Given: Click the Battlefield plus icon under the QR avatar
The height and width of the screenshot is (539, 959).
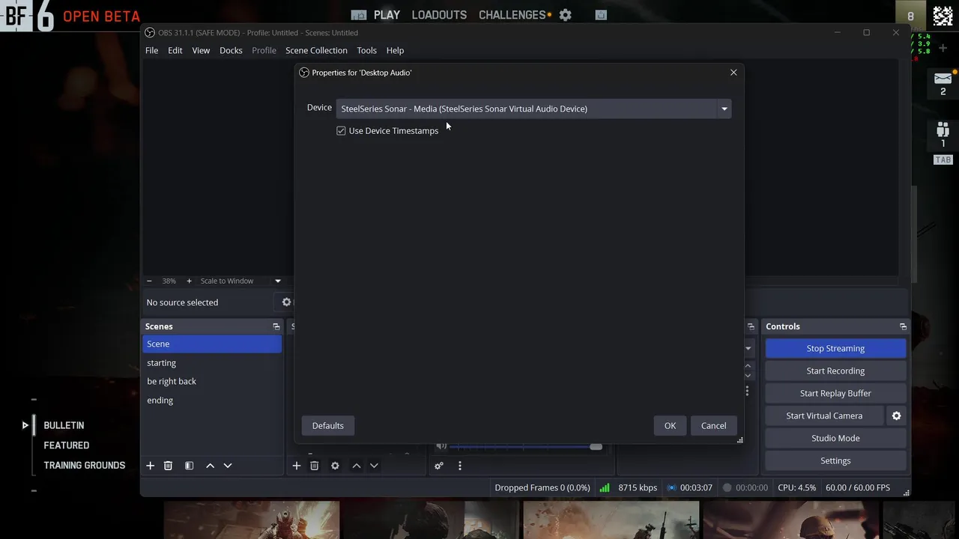Looking at the screenshot, I should pos(943,48).
